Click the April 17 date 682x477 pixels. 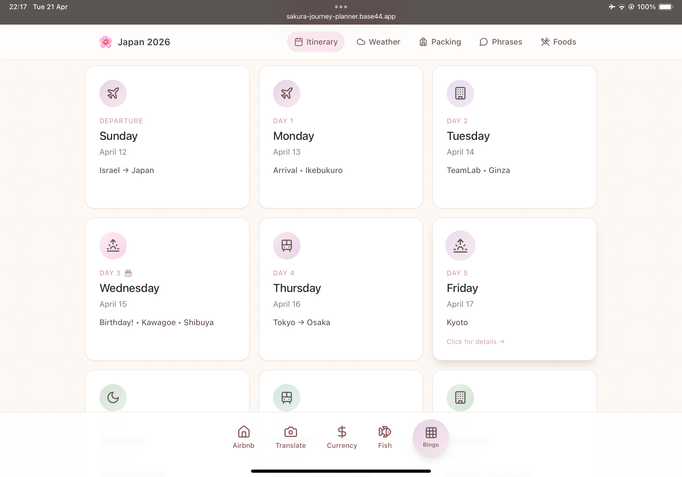point(460,304)
